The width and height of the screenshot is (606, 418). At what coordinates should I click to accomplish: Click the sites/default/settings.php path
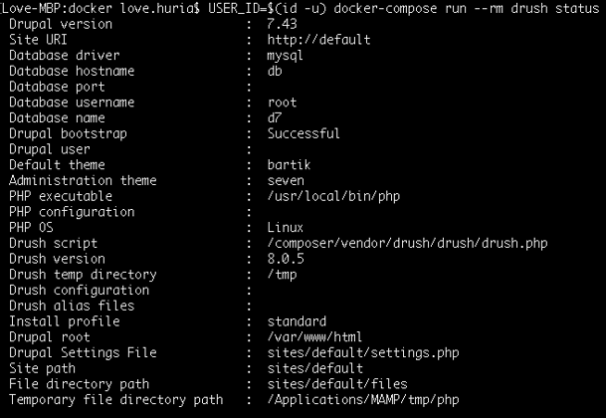[x=363, y=352]
